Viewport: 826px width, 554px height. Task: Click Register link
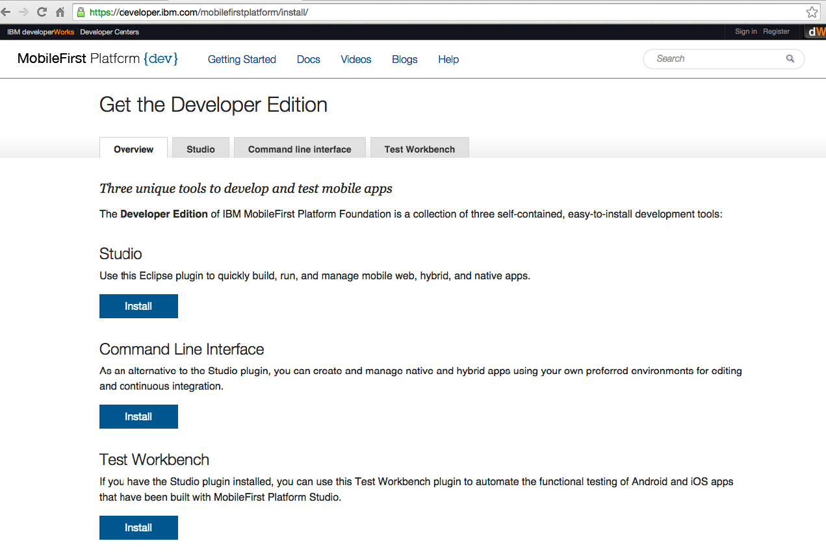(776, 31)
